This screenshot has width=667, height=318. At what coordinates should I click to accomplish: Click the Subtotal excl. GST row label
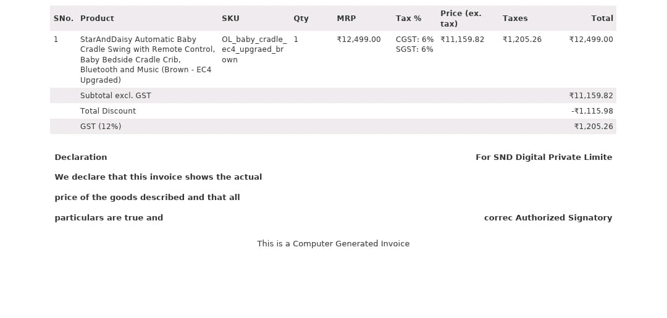[x=115, y=96]
